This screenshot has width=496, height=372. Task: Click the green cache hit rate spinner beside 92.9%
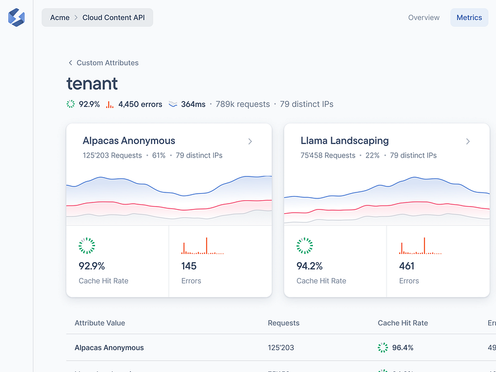pos(70,104)
